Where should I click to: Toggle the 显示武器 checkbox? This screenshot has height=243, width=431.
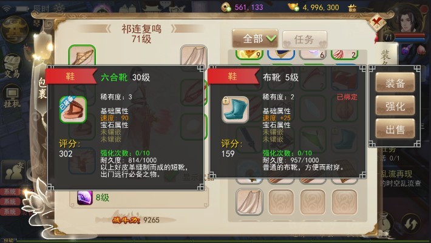171,177
